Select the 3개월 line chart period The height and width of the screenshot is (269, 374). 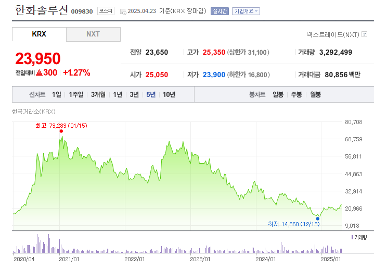tap(98, 95)
